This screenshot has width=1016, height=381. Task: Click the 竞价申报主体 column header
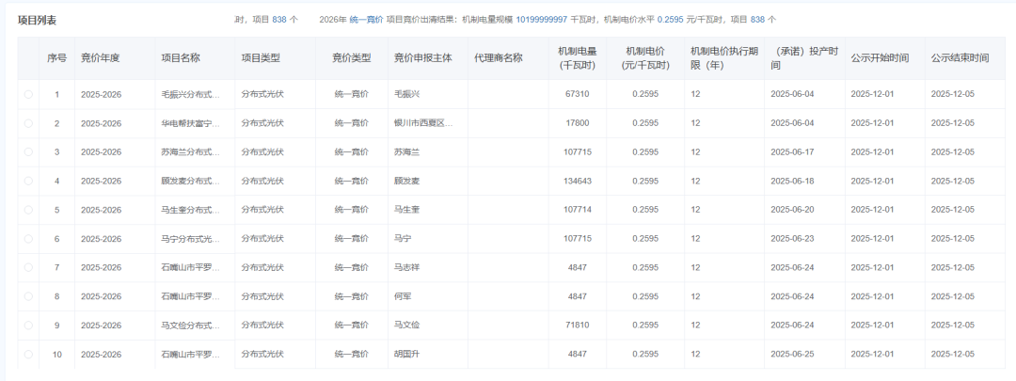[423, 58]
